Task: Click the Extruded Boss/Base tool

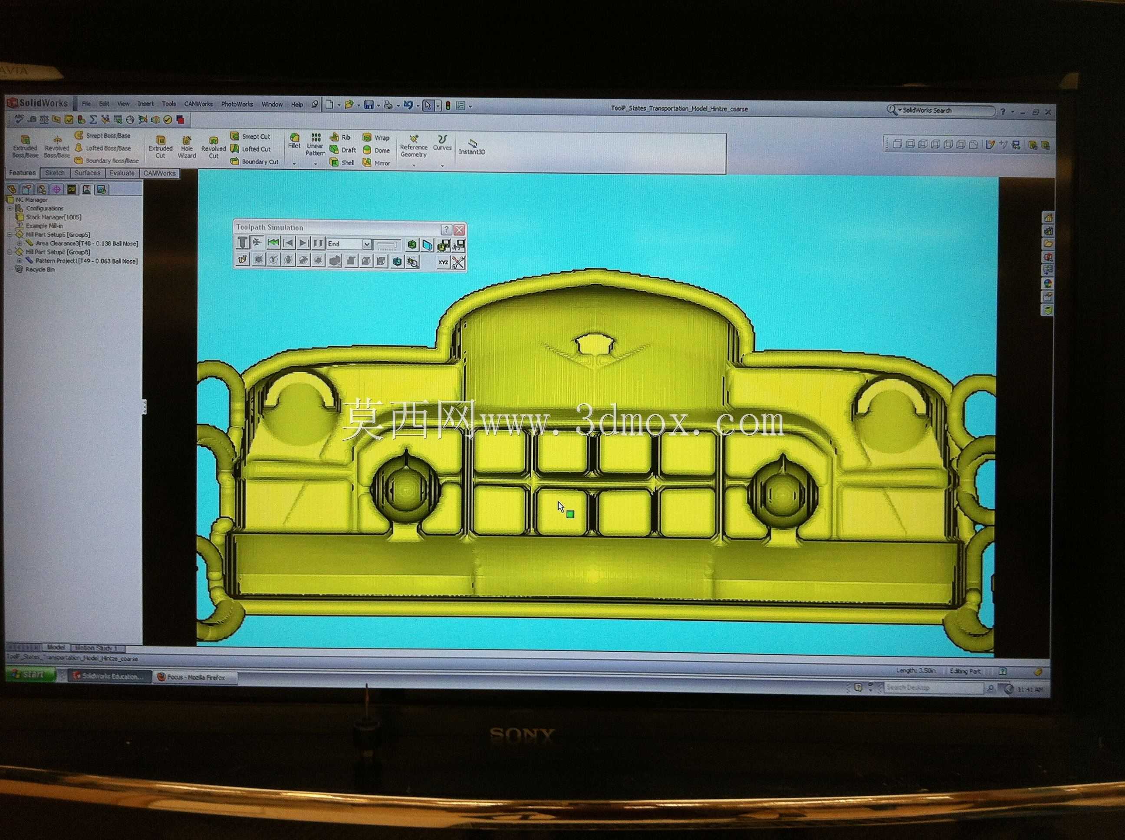Action: click(26, 146)
